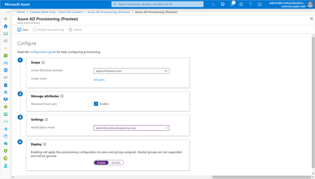Click the search resources box
Image resolution: width=315 pixels, height=179 pixels.
(x=158, y=4)
